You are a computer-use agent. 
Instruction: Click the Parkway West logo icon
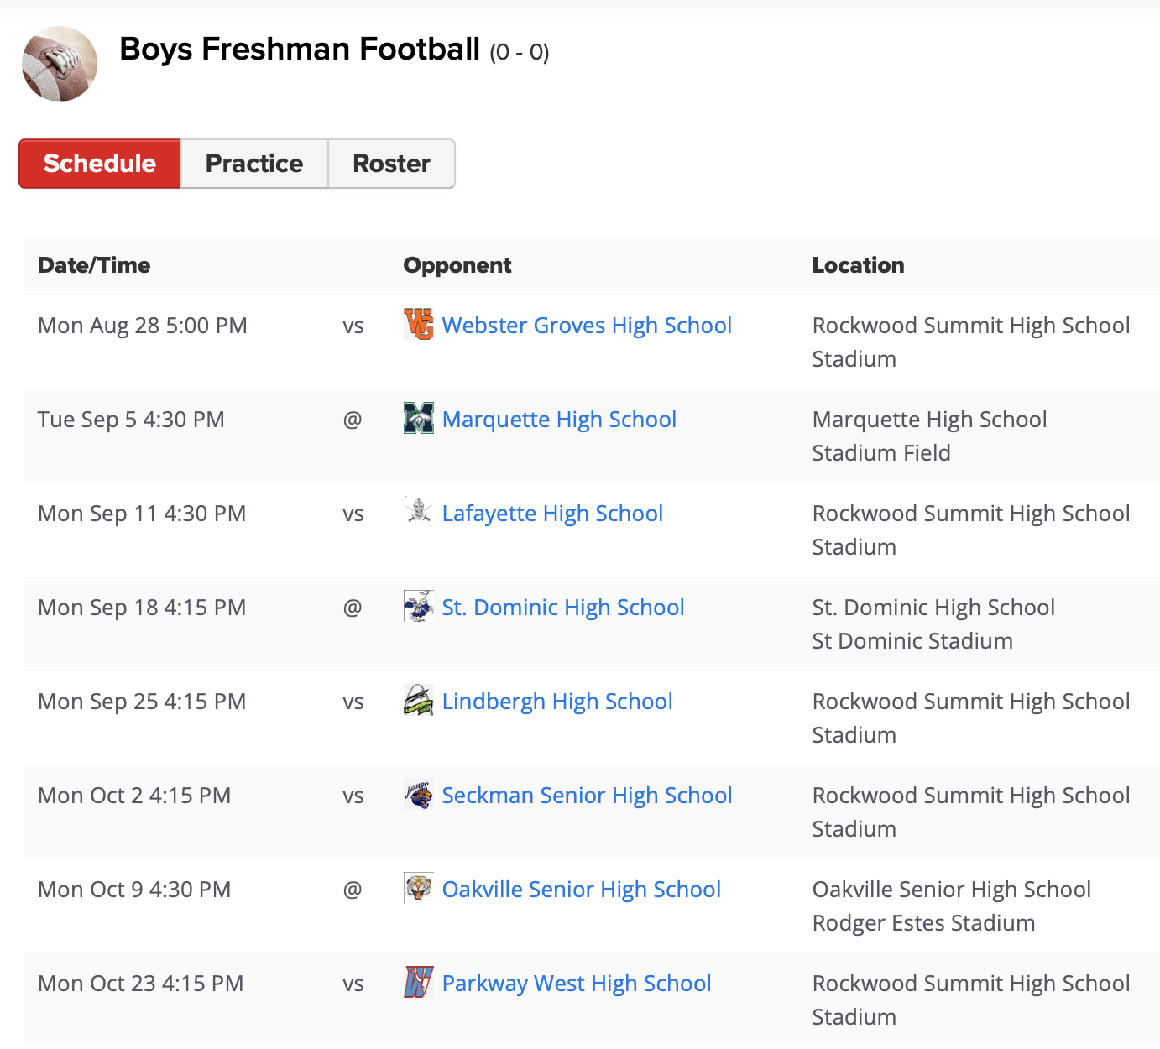pos(419,982)
